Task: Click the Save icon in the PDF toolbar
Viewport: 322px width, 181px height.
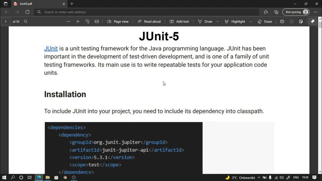Action: point(292,21)
